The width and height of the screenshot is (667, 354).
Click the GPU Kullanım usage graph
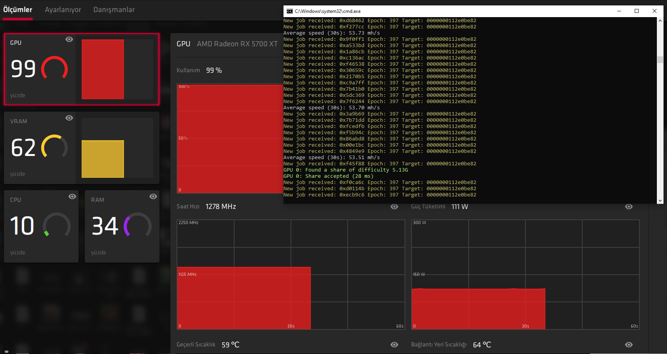point(230,138)
